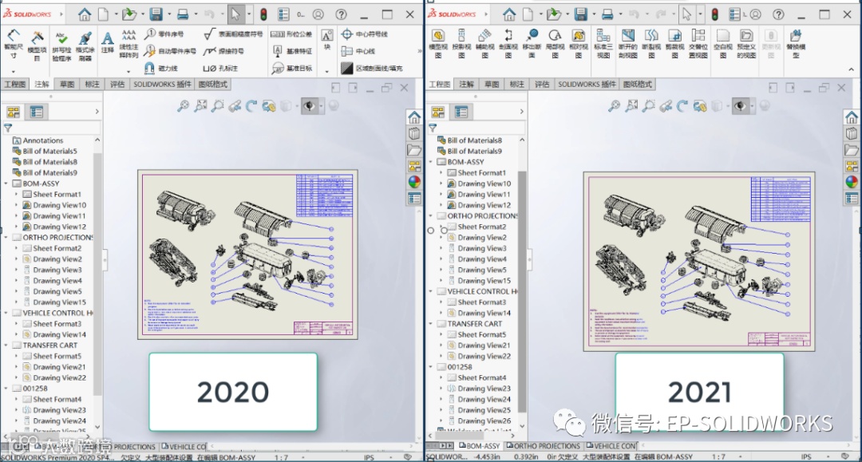Select Bill of Materials9 in 2021 tree
Image resolution: width=862 pixels, height=462 pixels.
point(469,151)
